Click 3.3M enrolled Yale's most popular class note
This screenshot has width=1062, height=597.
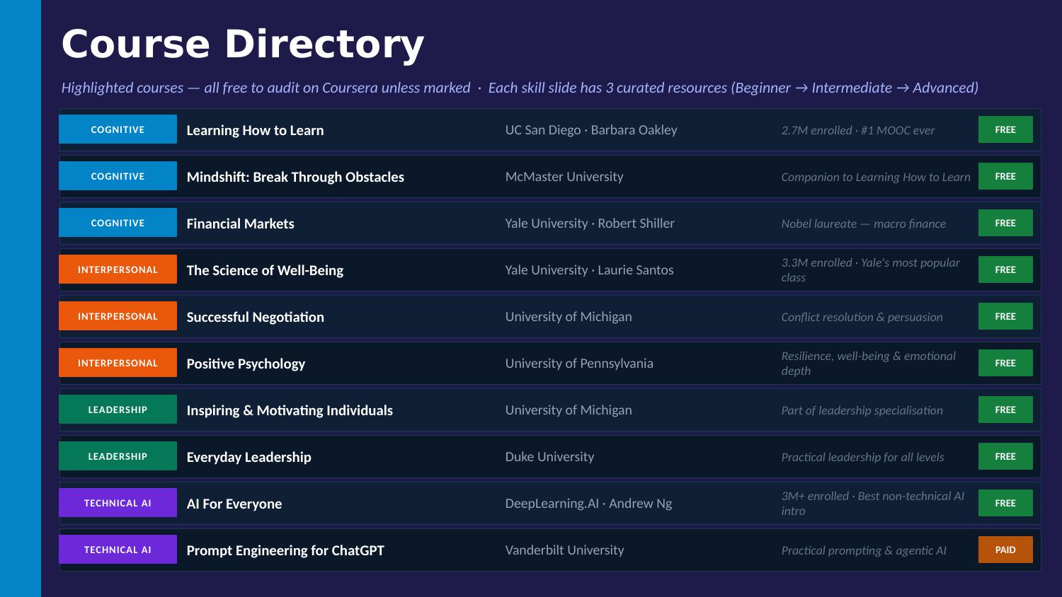(871, 269)
